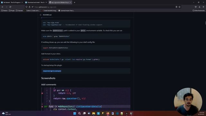The width and height of the screenshot is (206, 116).
Task: Open the 'Tutorials' bookmarks folder
Action: click(x=19, y=11)
